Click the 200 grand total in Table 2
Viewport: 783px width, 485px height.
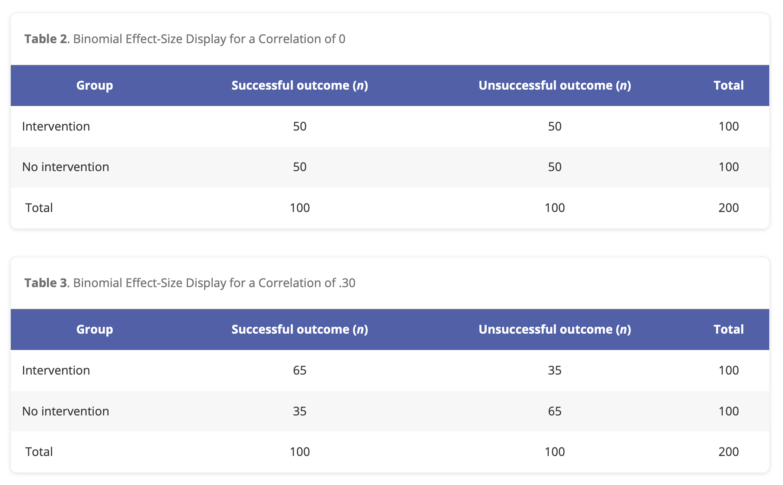tap(728, 208)
